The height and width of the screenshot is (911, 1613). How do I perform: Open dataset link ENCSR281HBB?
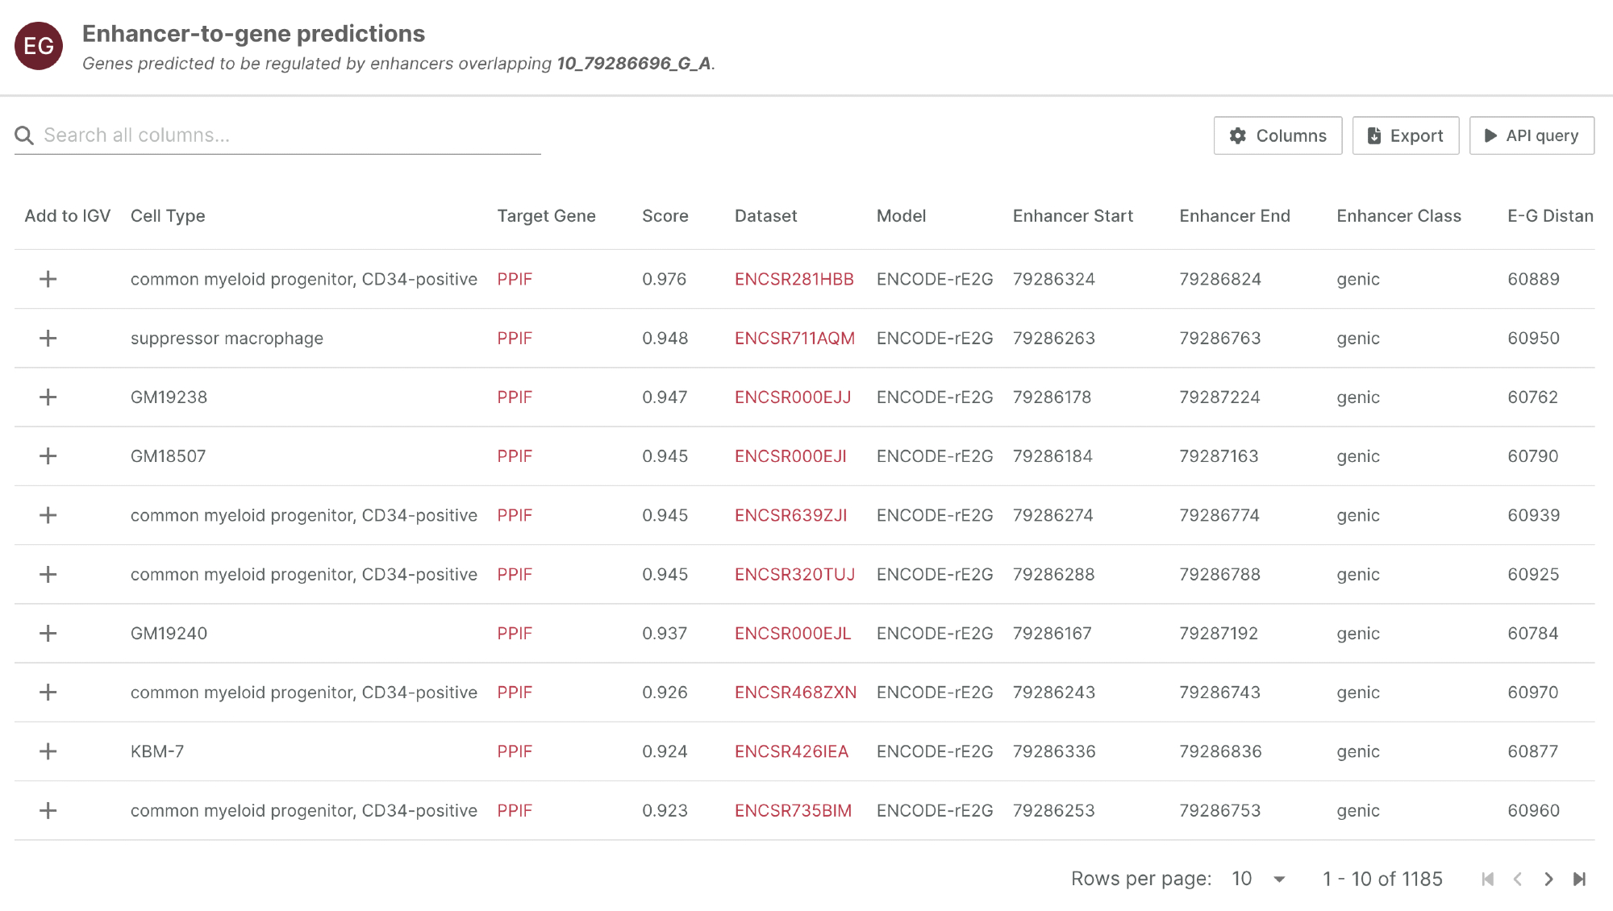[794, 280]
